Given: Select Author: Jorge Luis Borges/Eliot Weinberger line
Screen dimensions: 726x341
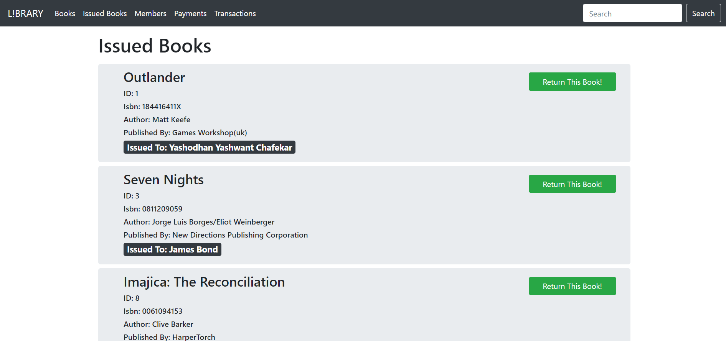Looking at the screenshot, I should point(199,222).
